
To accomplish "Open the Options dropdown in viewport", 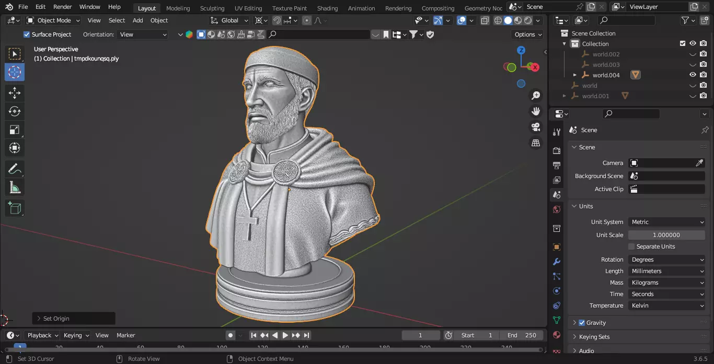I will click(528, 34).
